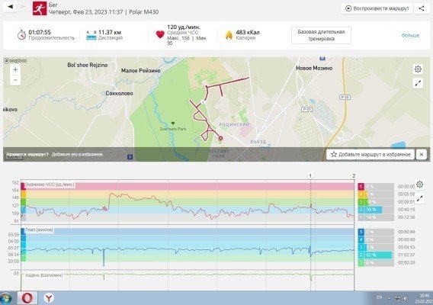Click the route finish marker on map
The width and height of the screenshot is (433, 305).
(x=220, y=138)
